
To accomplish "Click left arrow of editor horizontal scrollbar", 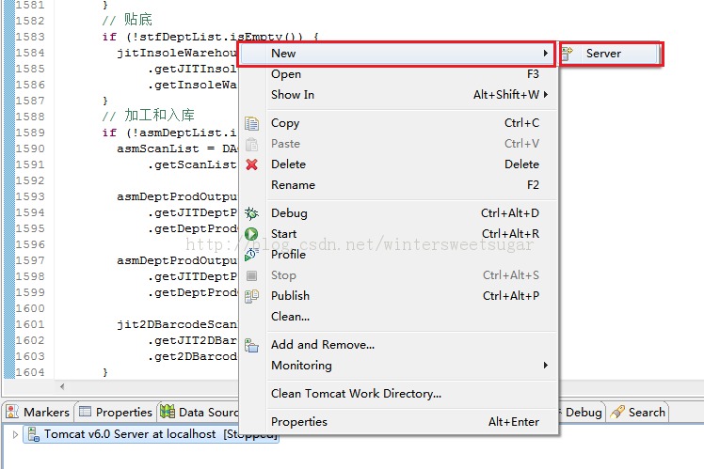I will click(62, 386).
